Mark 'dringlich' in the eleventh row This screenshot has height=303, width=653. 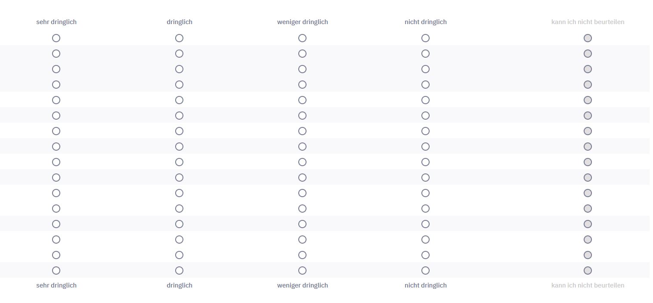[179, 193]
